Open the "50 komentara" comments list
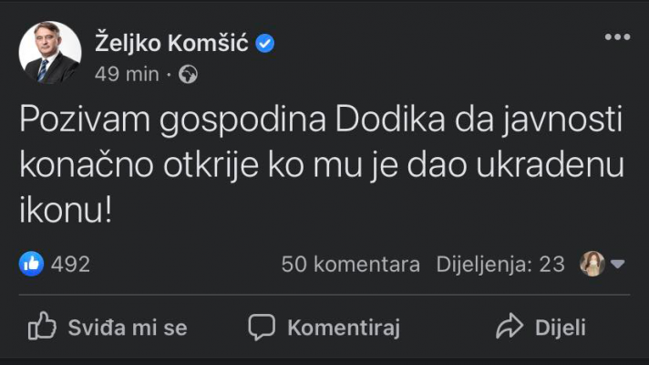The height and width of the screenshot is (365, 649). [x=351, y=265]
